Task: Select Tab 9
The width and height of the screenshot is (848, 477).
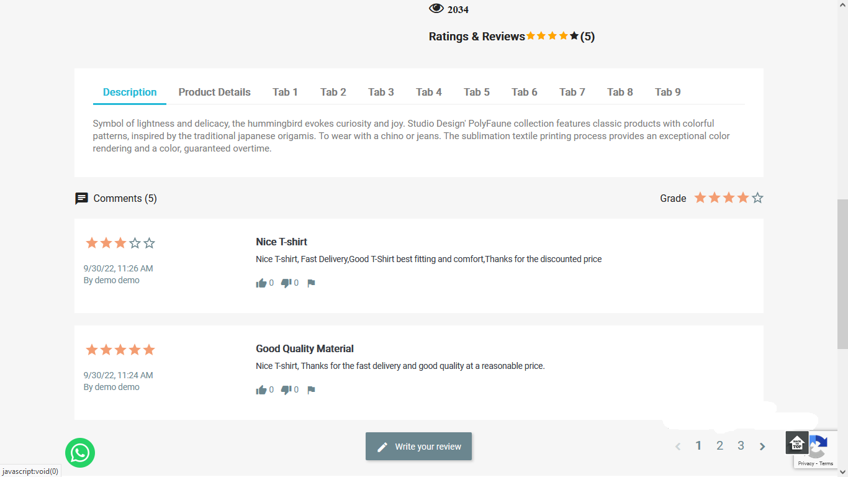Action: click(668, 92)
